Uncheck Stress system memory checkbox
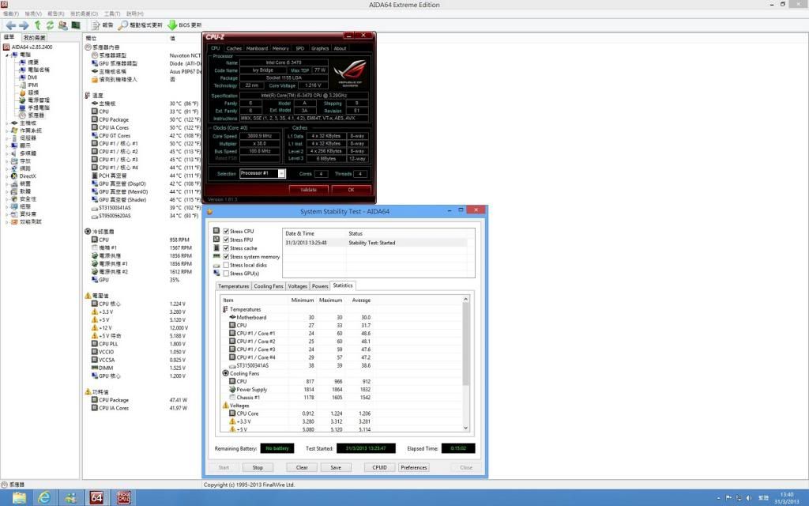 pos(226,257)
